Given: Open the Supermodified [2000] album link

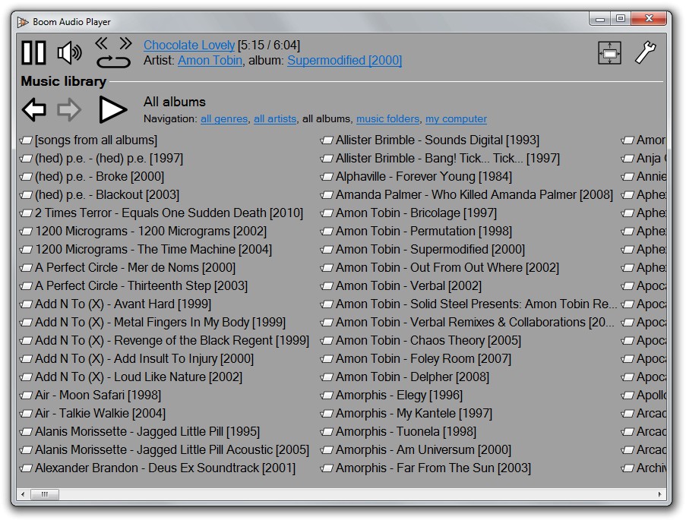Looking at the screenshot, I should click(x=344, y=61).
